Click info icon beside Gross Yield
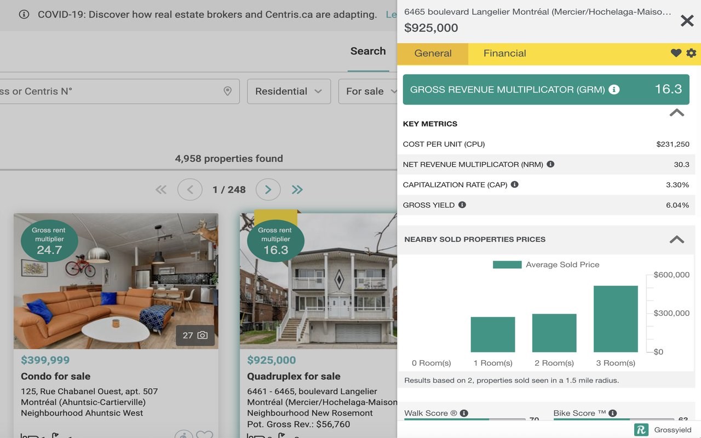 coord(462,205)
